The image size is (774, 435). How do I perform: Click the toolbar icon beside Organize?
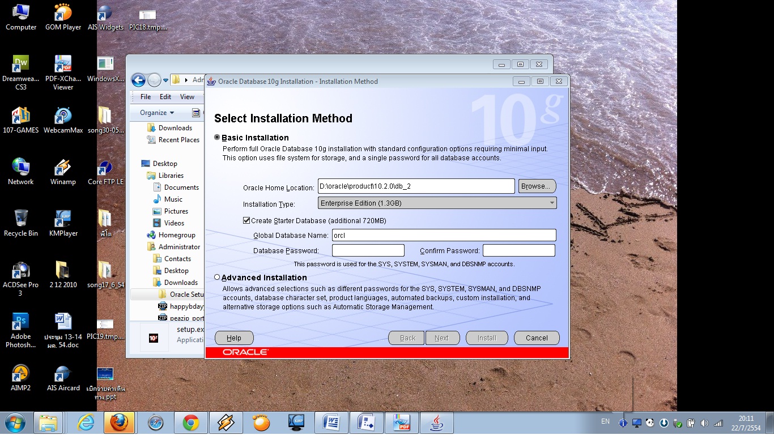click(x=196, y=113)
